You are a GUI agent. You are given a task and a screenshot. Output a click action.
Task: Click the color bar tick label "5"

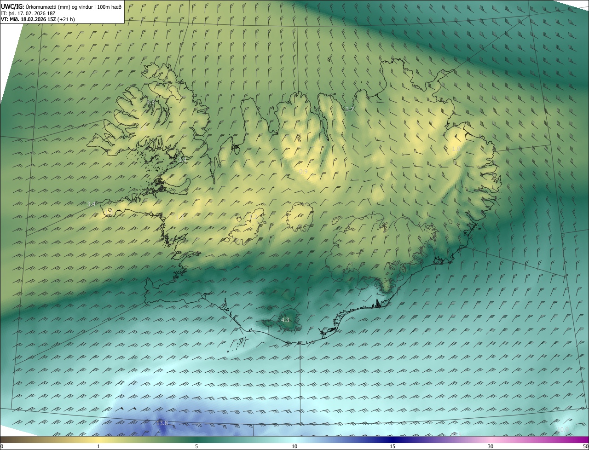196,446
